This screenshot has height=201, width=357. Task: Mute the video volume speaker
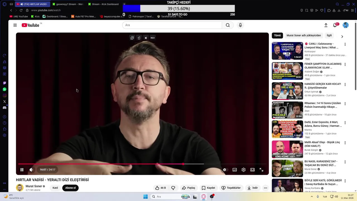[31, 170]
